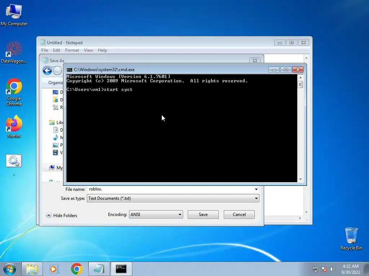The height and width of the screenshot is (276, 369).
Task: Click the cmd scrollbar up arrow
Action: 301,78
